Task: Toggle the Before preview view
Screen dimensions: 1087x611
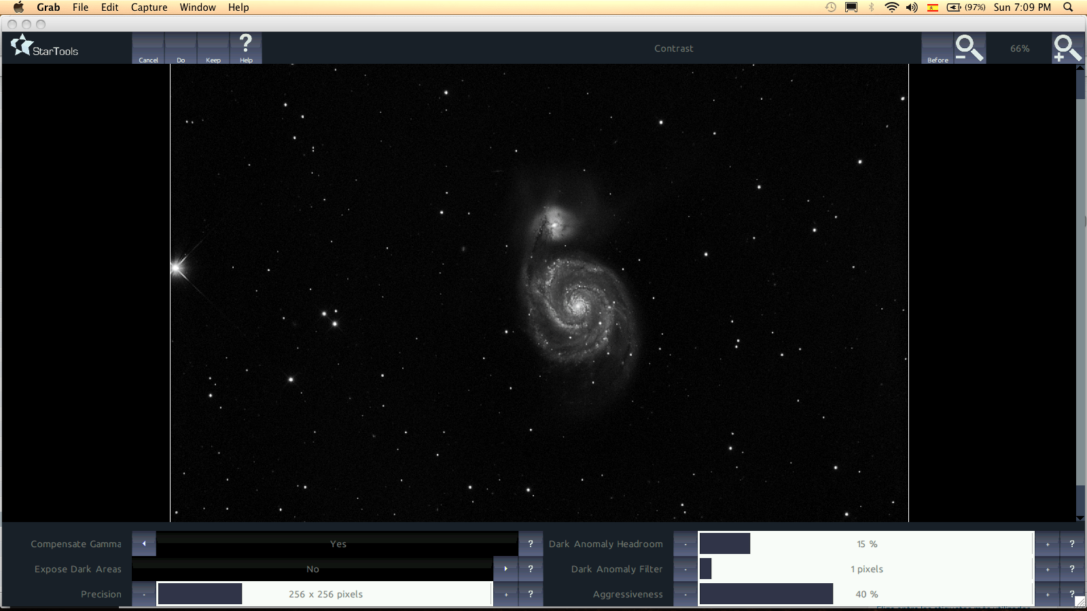Action: coord(938,48)
